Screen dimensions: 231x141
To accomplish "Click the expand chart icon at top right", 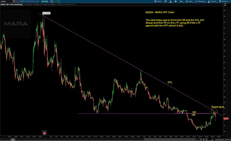I will 225,4.
